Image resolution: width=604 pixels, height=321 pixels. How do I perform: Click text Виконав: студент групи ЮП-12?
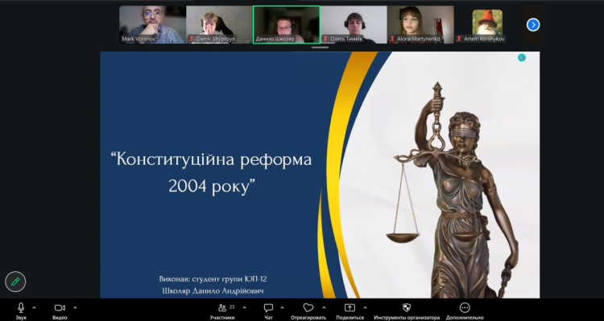pyautogui.click(x=213, y=279)
